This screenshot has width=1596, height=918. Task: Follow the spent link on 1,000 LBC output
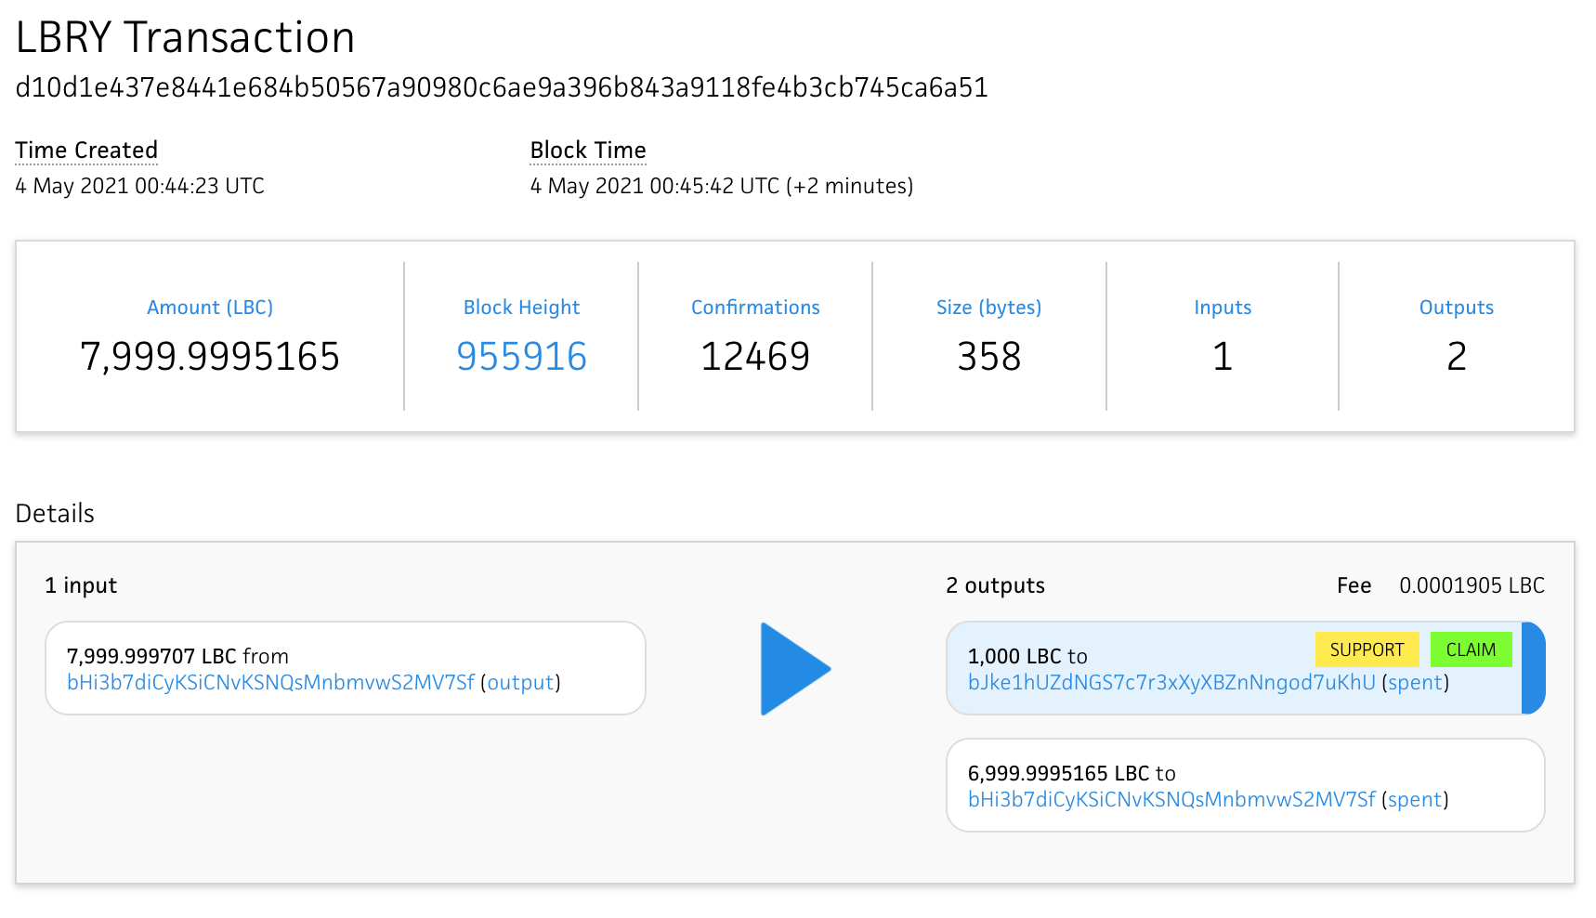(x=1416, y=683)
